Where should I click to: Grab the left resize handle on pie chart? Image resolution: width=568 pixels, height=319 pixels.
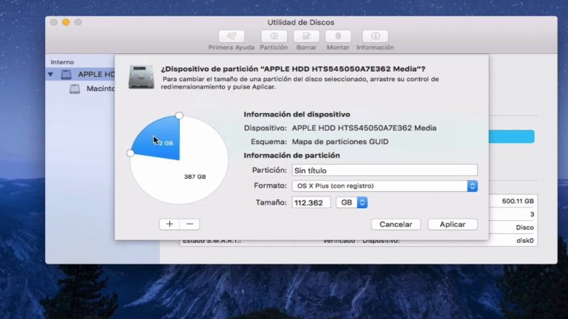130,153
